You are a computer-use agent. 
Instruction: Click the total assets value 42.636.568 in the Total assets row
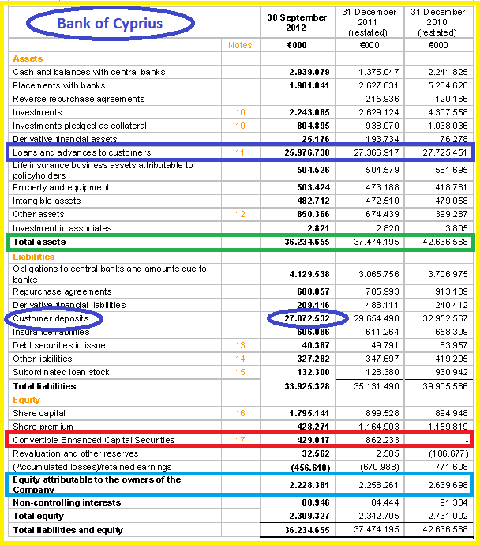445,242
